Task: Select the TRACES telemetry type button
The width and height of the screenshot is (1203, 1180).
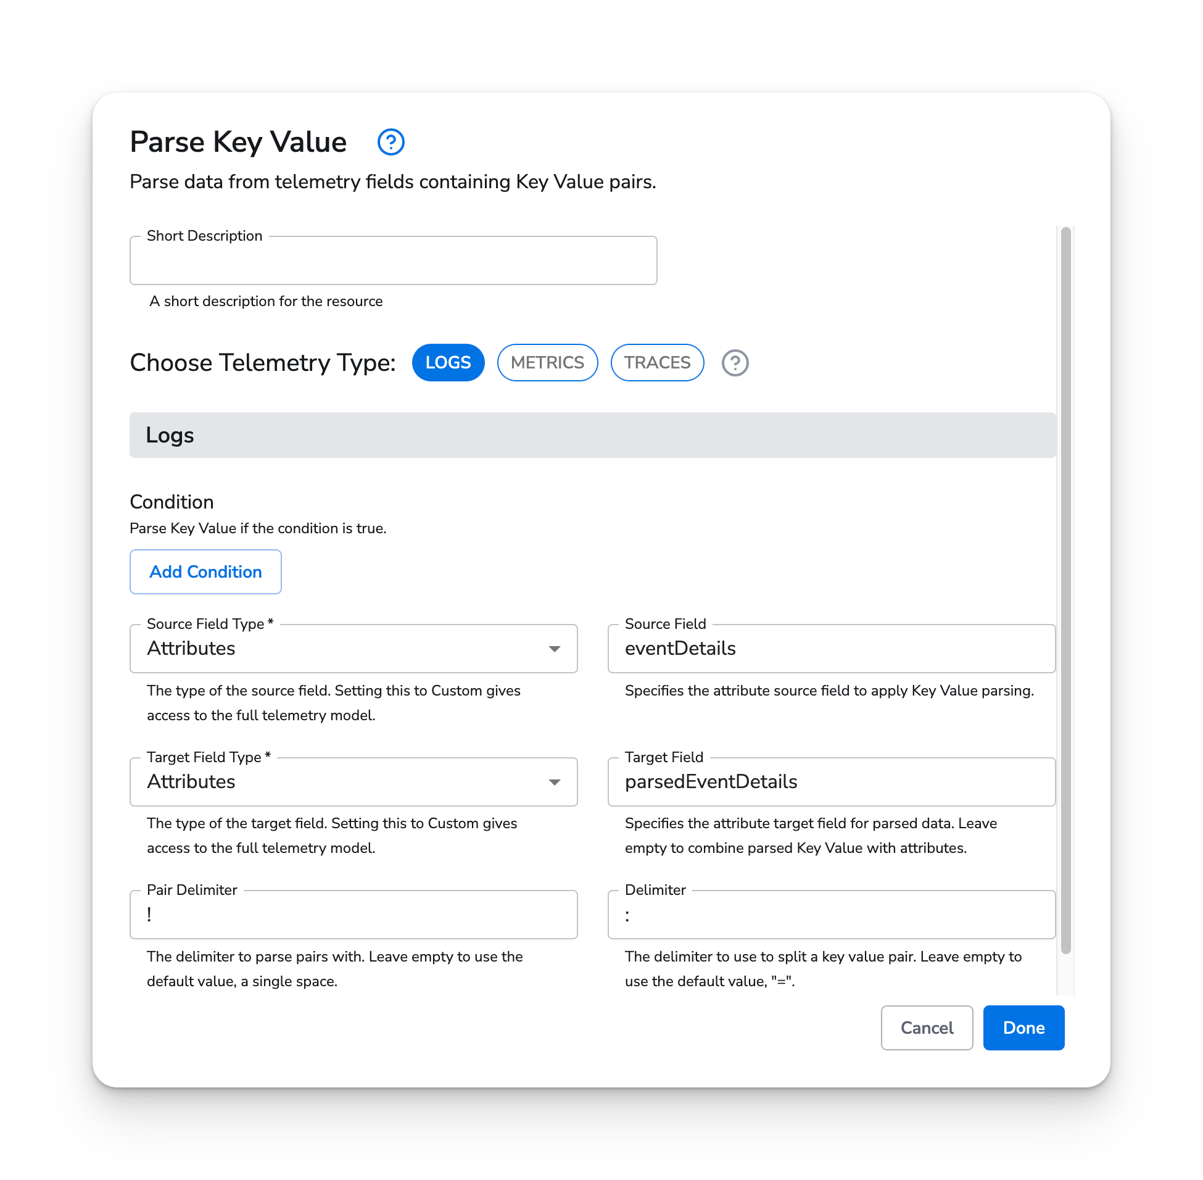Action: point(656,362)
